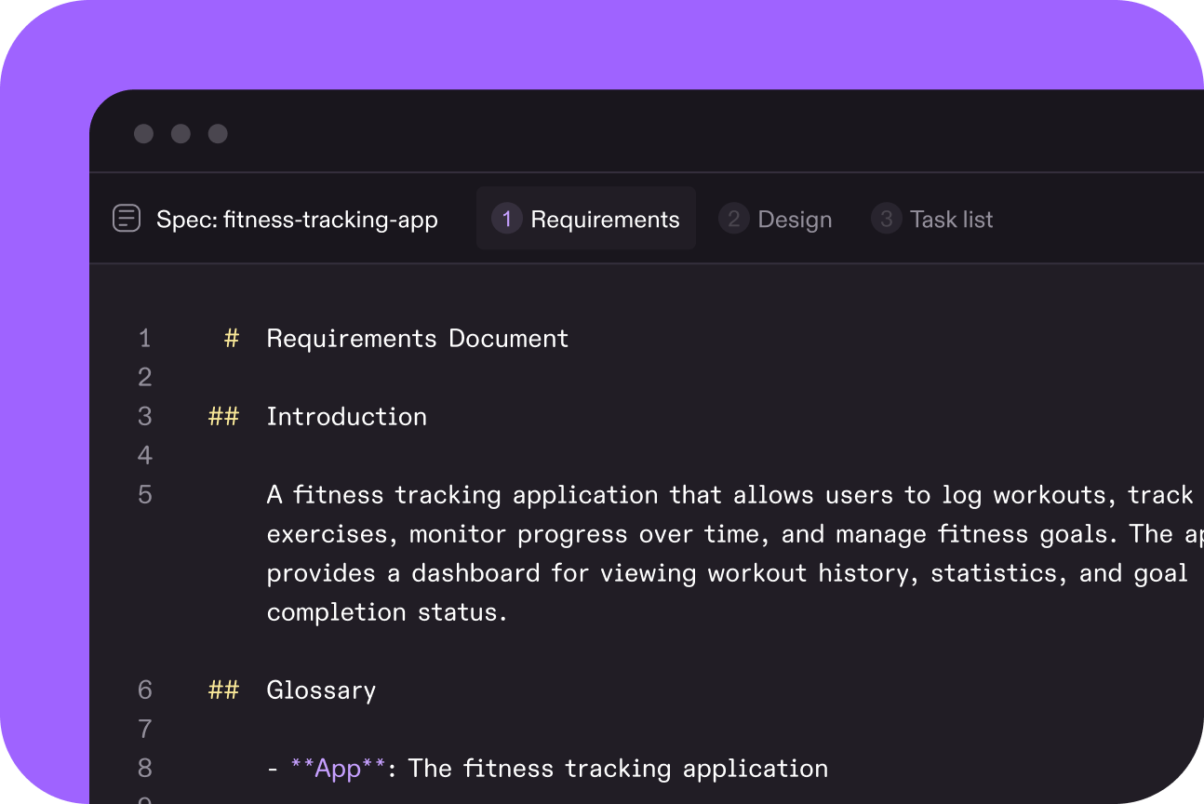Click the ## marker beside Introduction
Screen dimensions: 1204x804
[x=223, y=416]
